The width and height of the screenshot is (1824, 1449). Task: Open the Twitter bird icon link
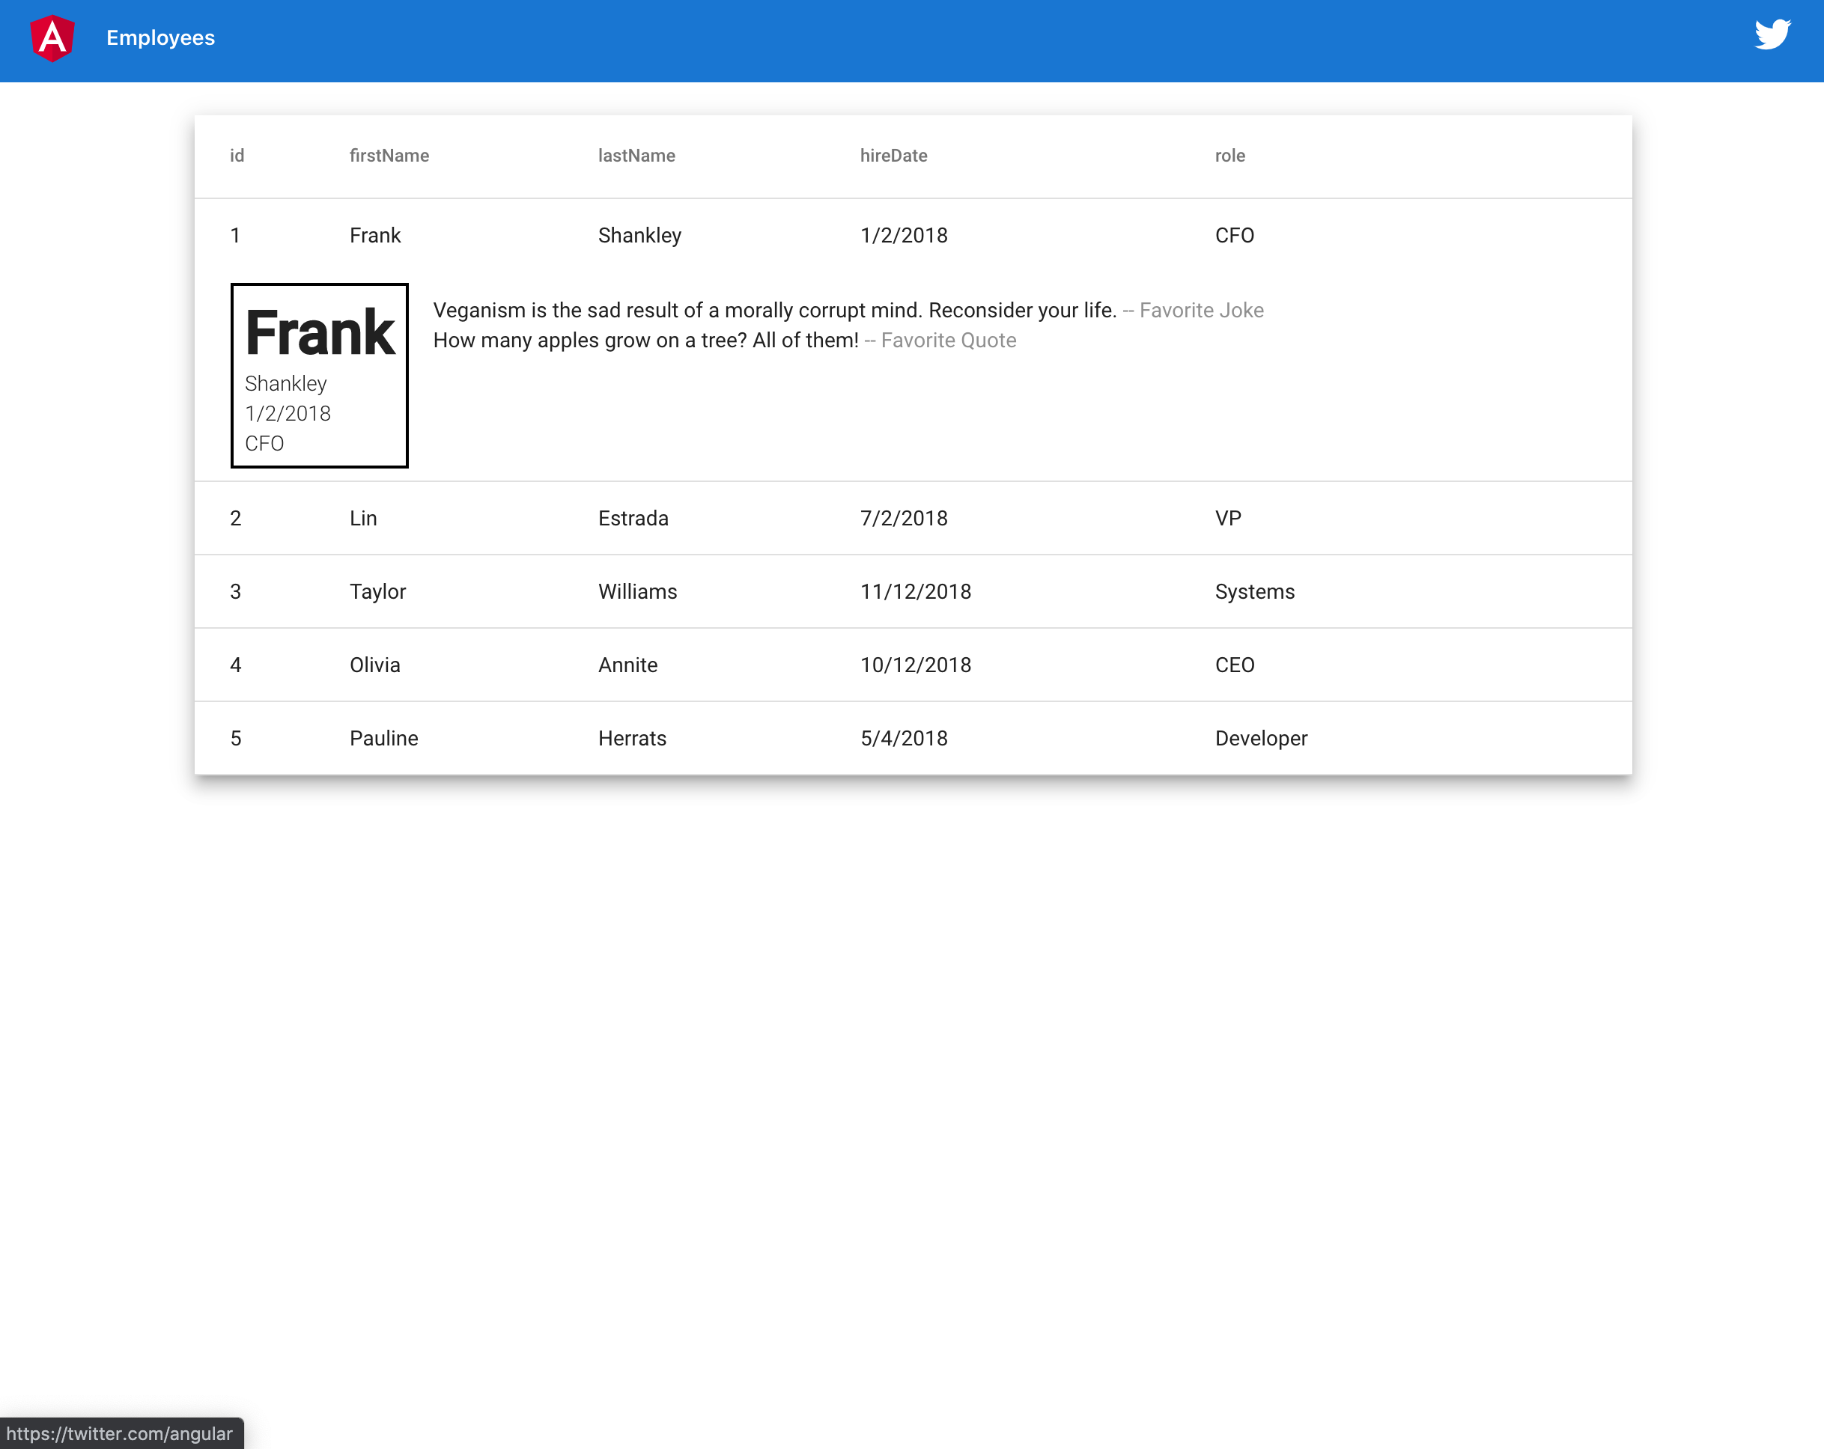(1772, 35)
